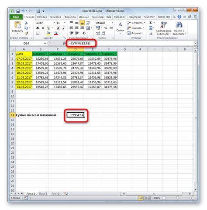Click the zoom slider handle
207x210 pixels.
pos(177,198)
